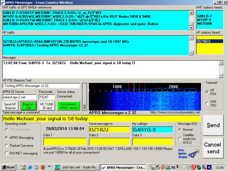This screenshot has height=171, width=228.
Task: Click the Passcode field
Action: click(x=47, y=97)
